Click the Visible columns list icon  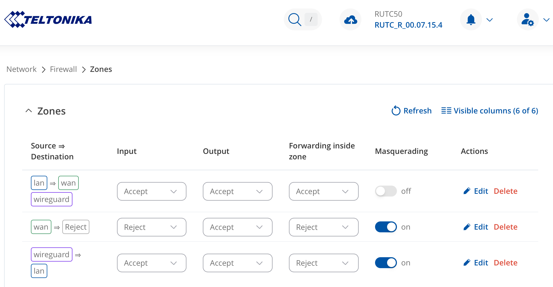coord(446,111)
